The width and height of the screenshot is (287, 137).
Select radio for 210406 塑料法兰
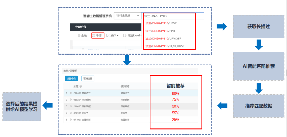(x=71, y=93)
